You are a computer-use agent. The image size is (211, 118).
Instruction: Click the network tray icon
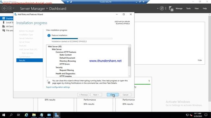[187, 115]
